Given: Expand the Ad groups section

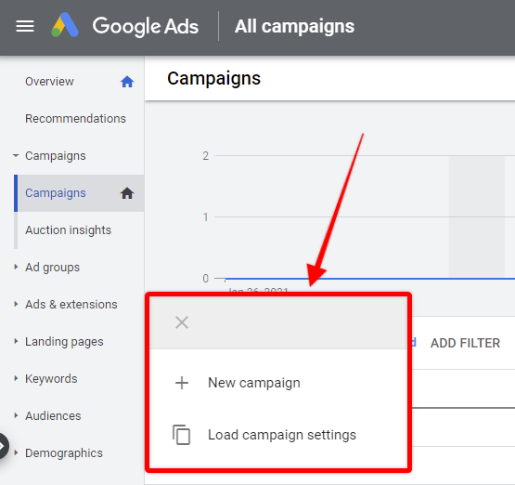Looking at the screenshot, I should (16, 267).
